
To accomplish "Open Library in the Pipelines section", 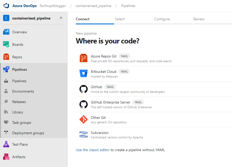I will point(18,112).
